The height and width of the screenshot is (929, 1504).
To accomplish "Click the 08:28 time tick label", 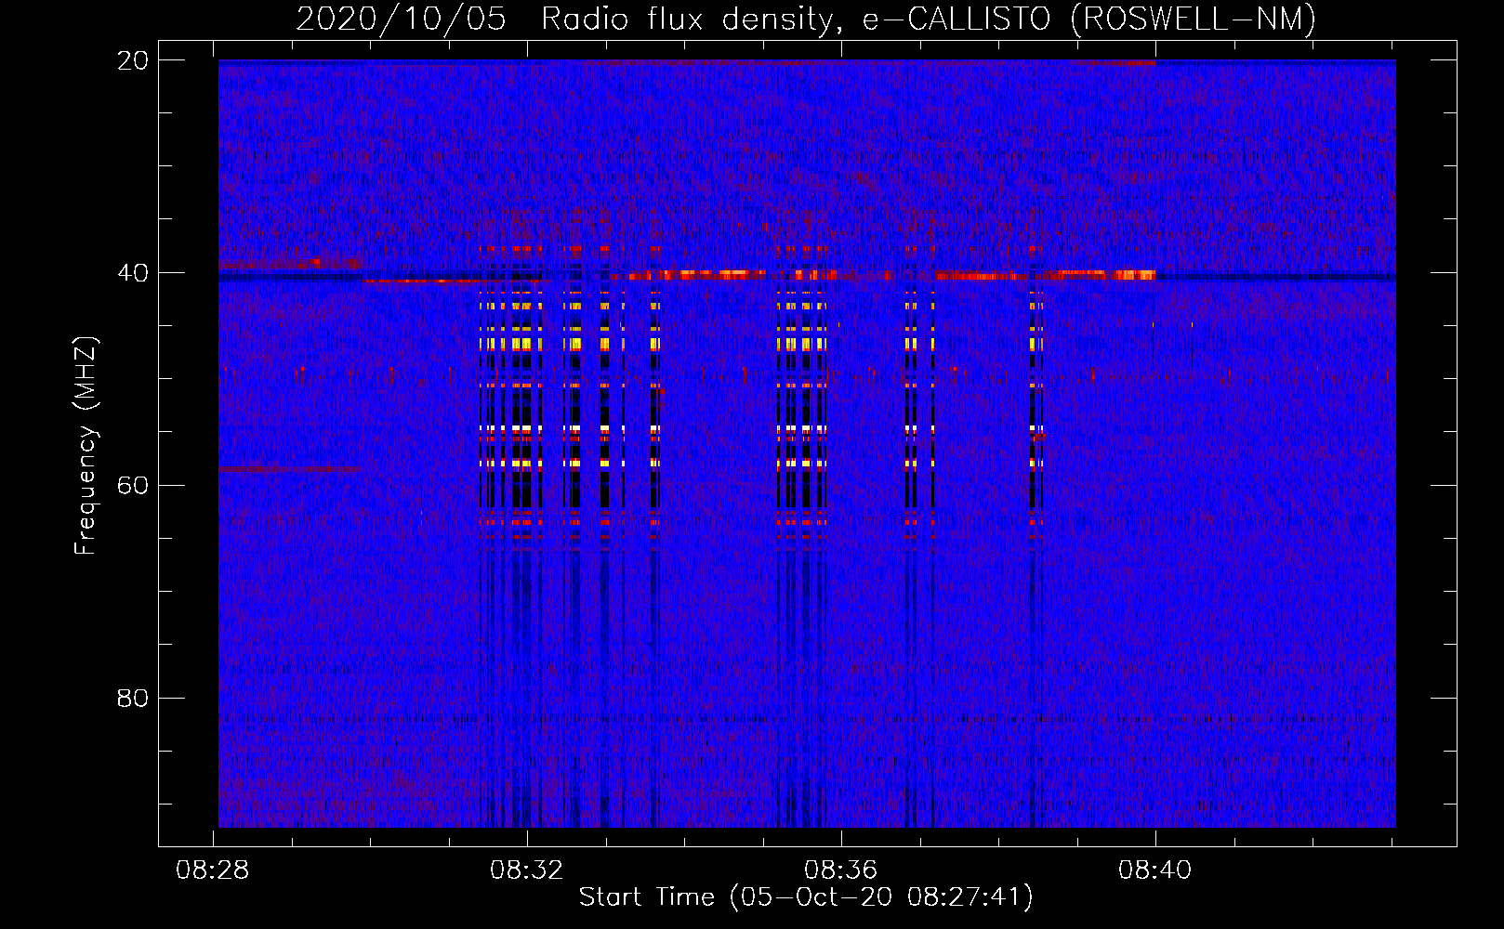I will tap(213, 870).
